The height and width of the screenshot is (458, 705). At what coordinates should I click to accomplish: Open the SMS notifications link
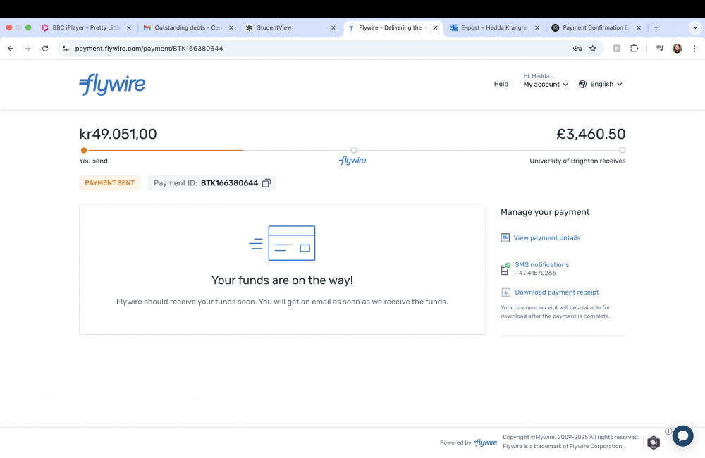[x=541, y=265]
